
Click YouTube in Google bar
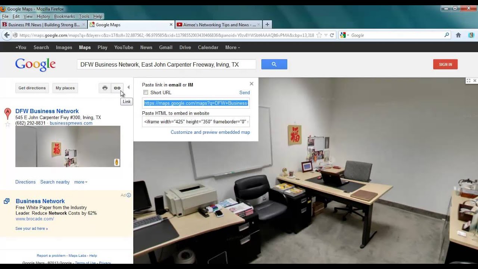tap(124, 47)
